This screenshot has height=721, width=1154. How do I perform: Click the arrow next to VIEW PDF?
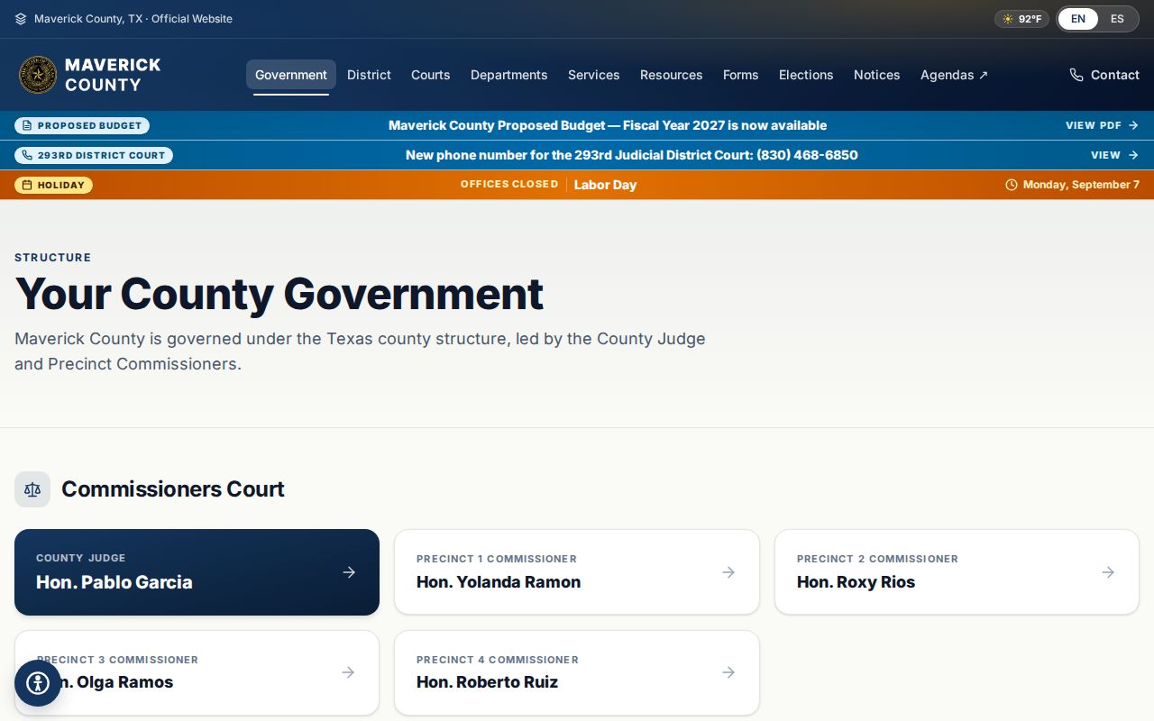1133,125
